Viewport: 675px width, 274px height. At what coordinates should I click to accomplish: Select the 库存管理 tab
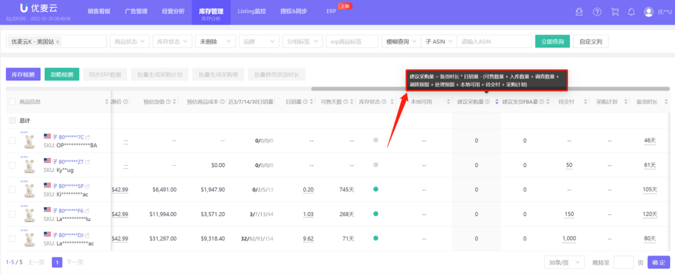(211, 13)
